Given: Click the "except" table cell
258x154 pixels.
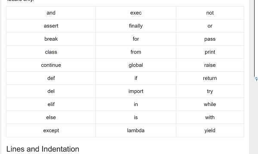Looking at the screenshot, I should coord(51,130).
